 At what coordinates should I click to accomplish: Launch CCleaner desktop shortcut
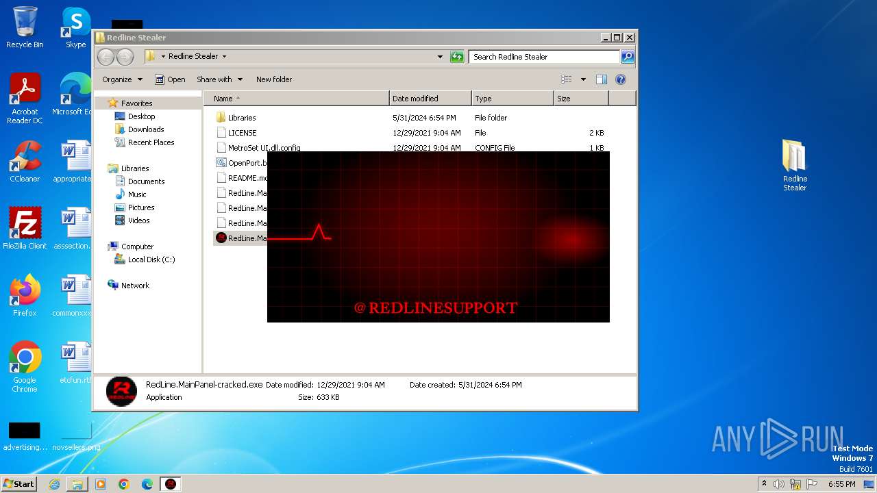[25, 162]
